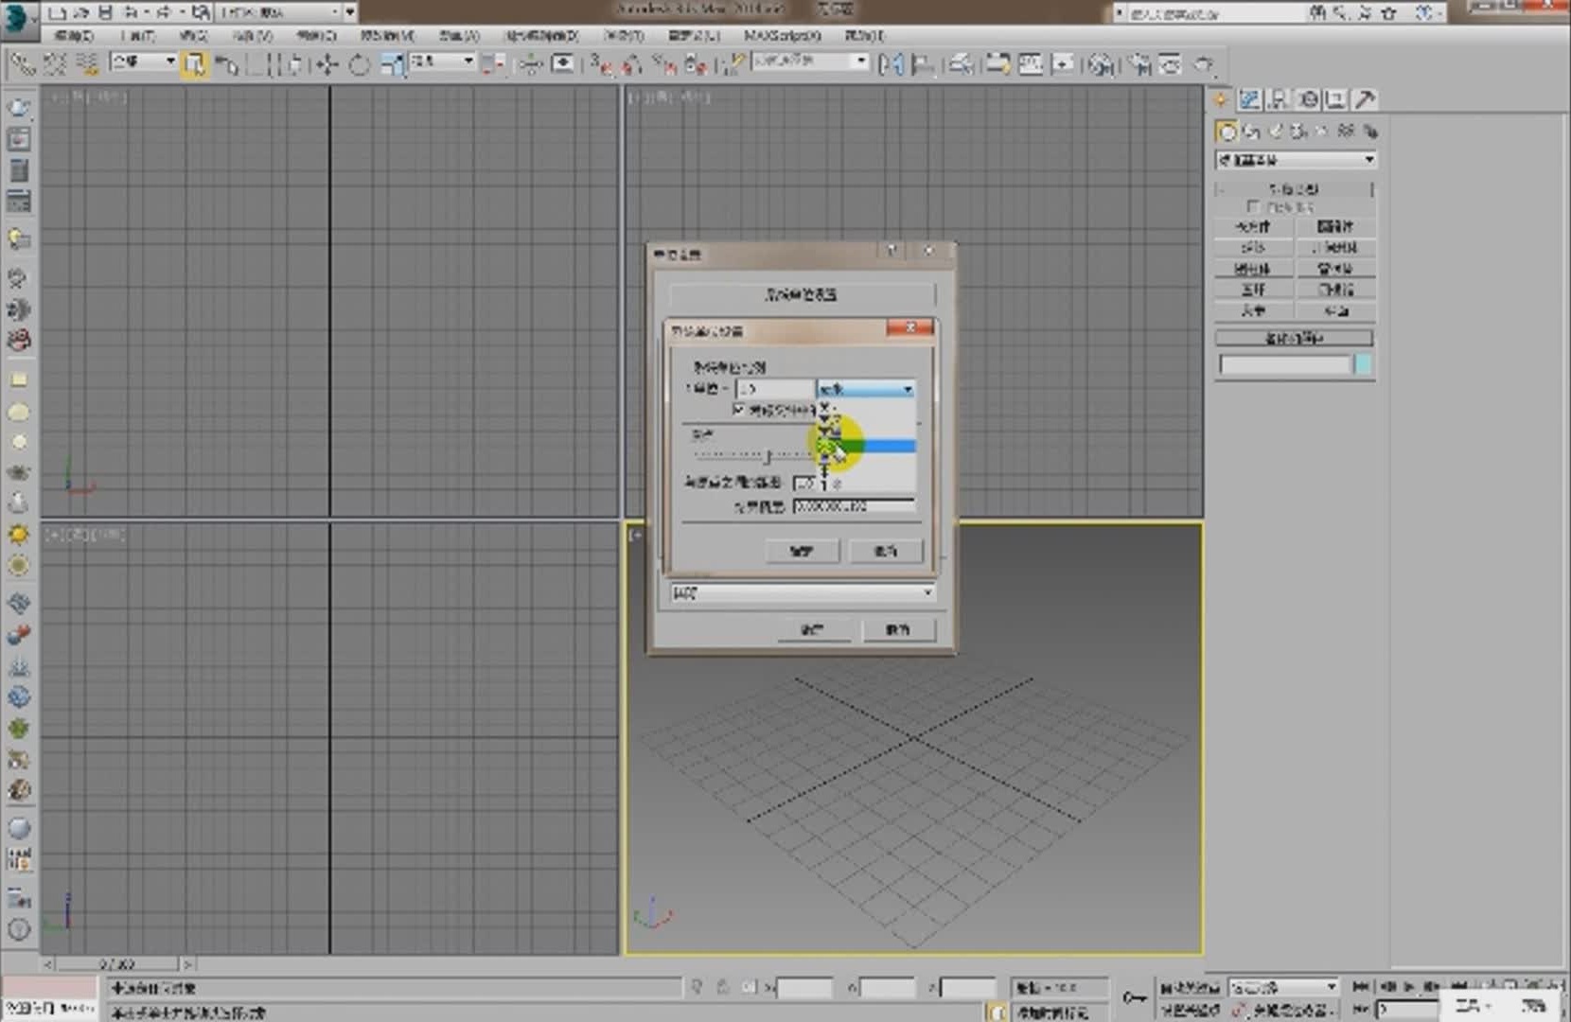The image size is (1571, 1022).
Task: Select the Select and Scale tool
Action: 393,64
